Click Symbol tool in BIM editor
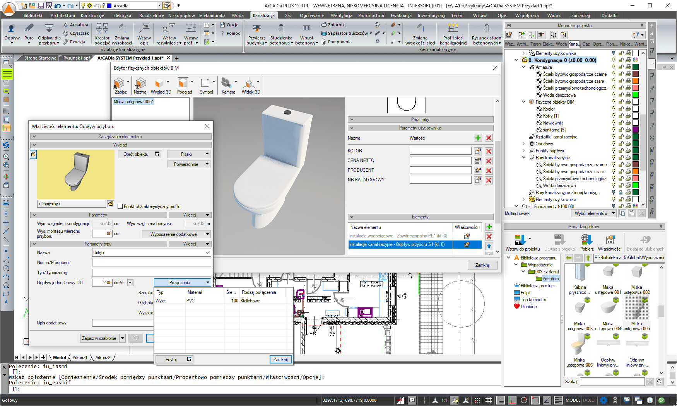The height and width of the screenshot is (406, 677). (206, 85)
